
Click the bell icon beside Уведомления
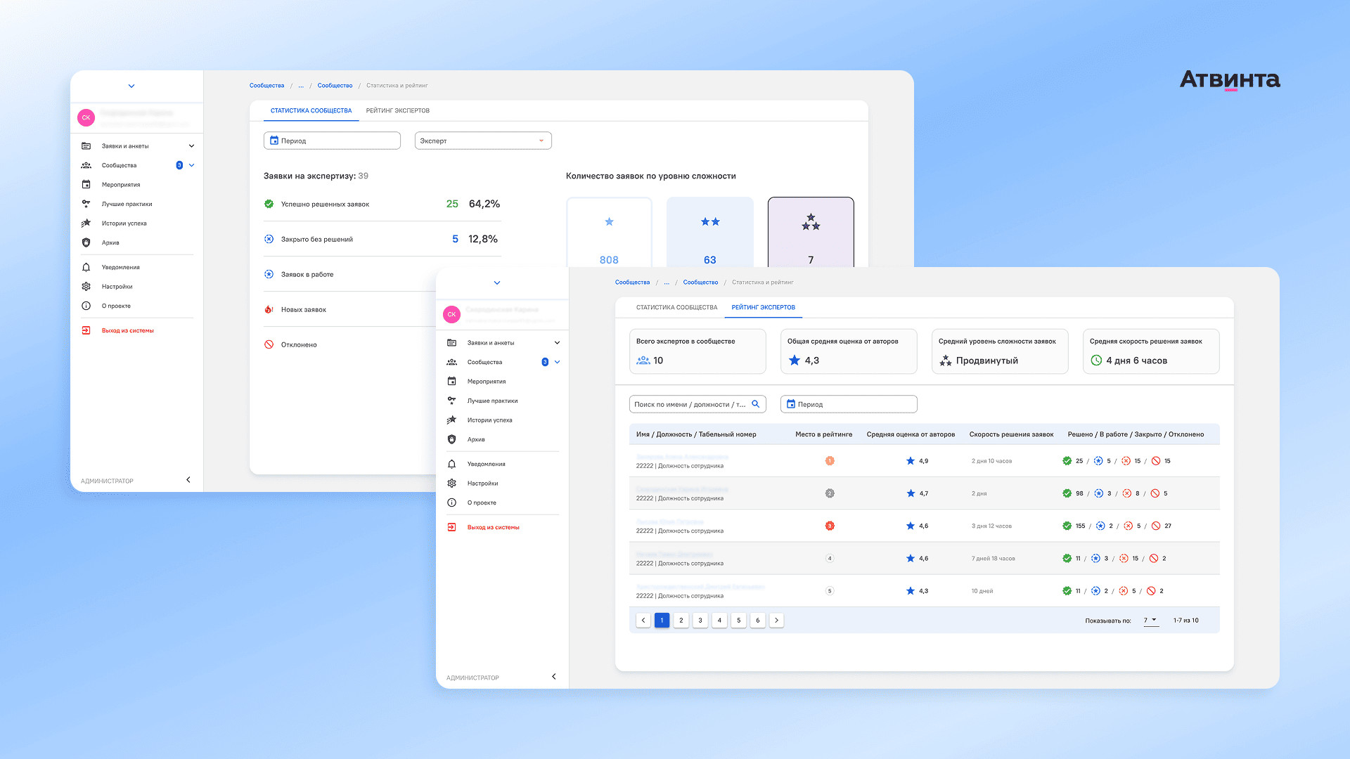pyautogui.click(x=451, y=464)
